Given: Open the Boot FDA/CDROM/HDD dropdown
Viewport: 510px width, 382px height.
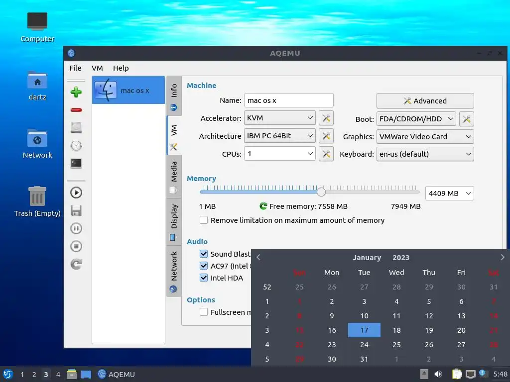Looking at the screenshot, I should pos(416,119).
